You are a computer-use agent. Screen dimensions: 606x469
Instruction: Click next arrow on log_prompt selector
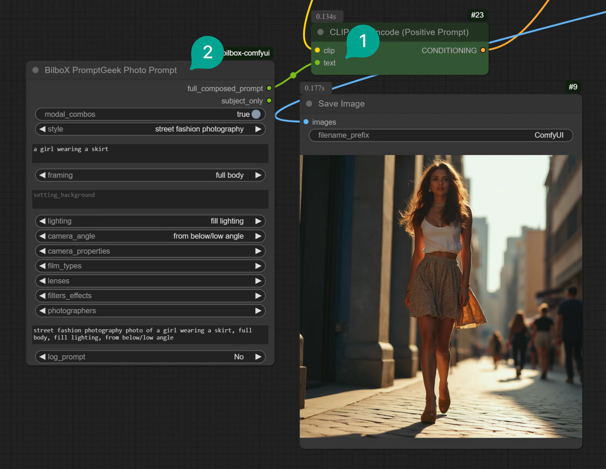point(258,357)
